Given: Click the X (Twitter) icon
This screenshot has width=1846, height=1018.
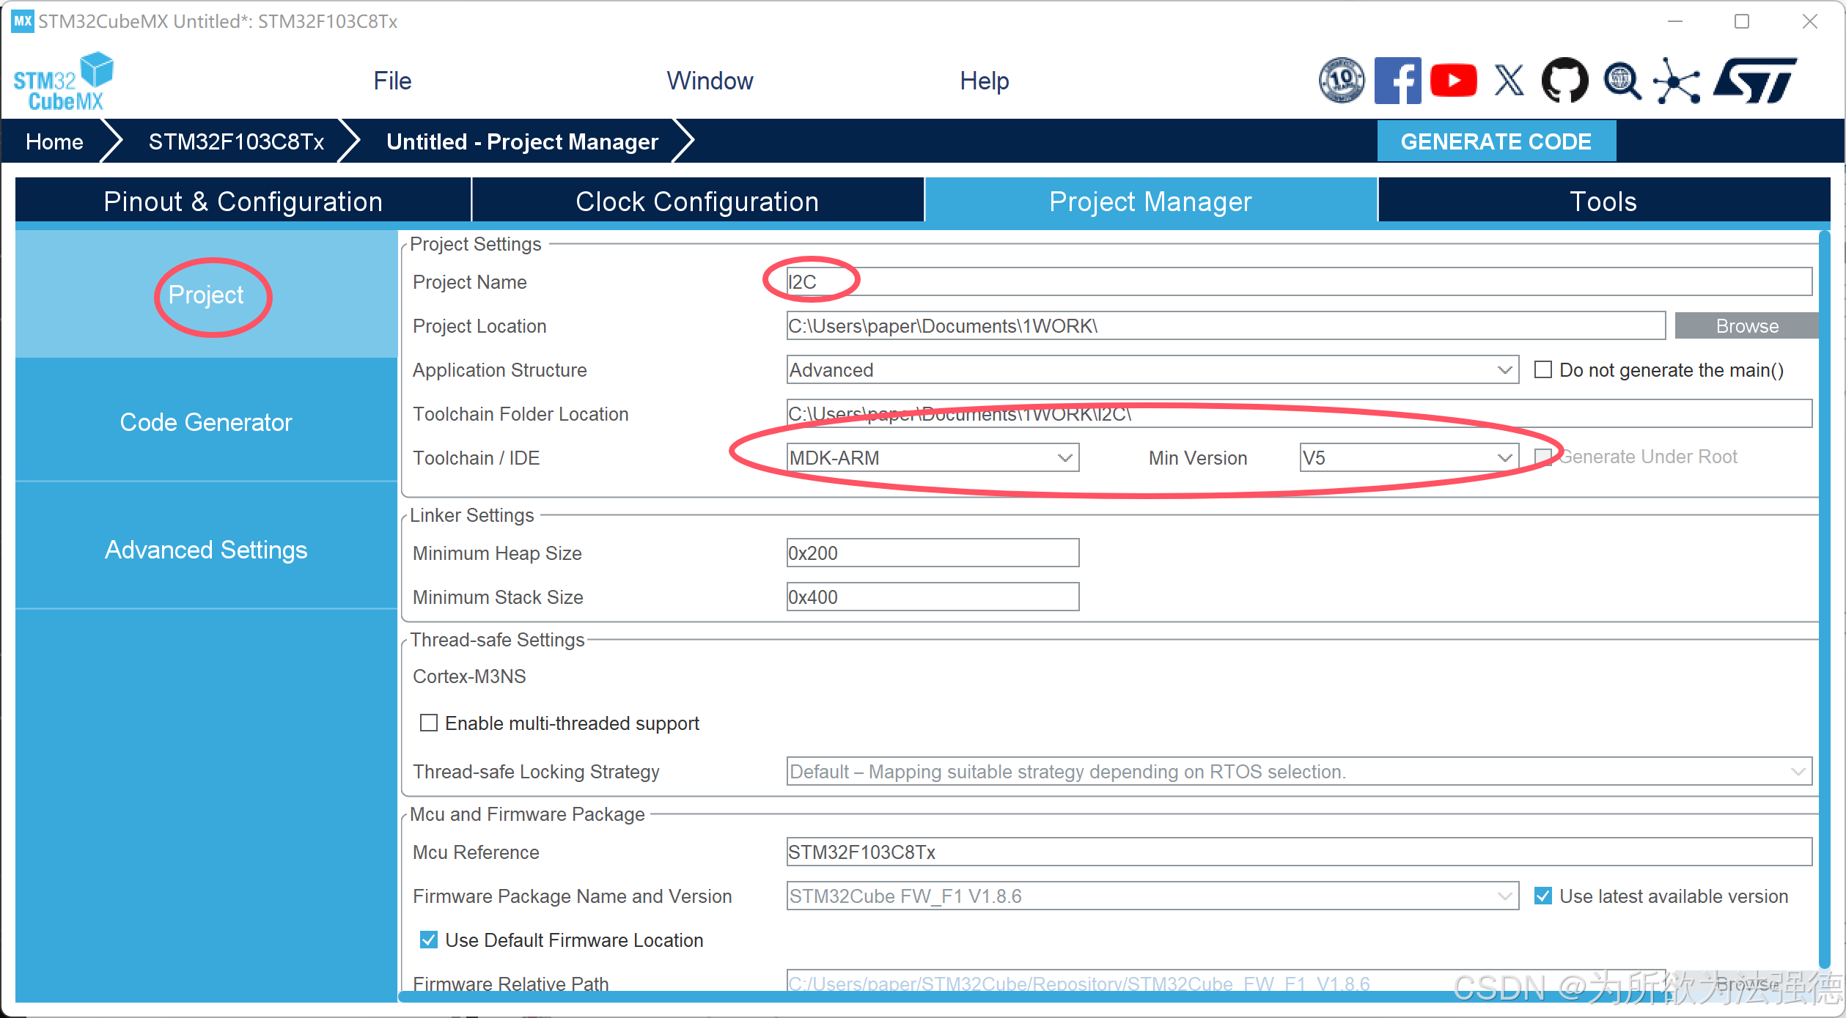Looking at the screenshot, I should pyautogui.click(x=1508, y=81).
